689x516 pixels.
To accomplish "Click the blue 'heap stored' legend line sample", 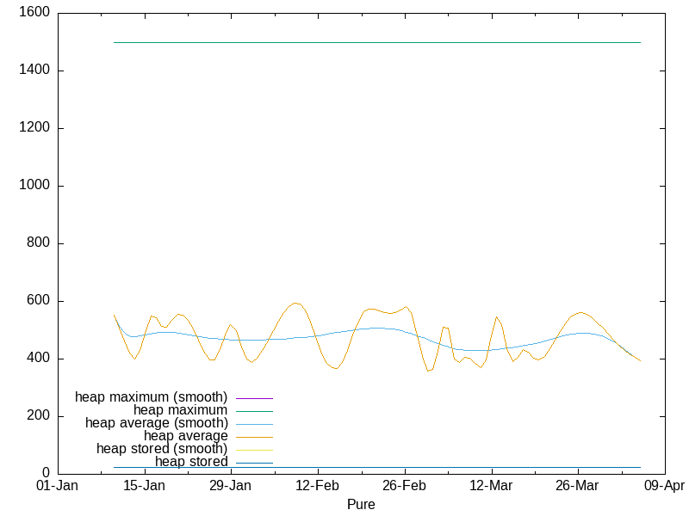I will [254, 463].
